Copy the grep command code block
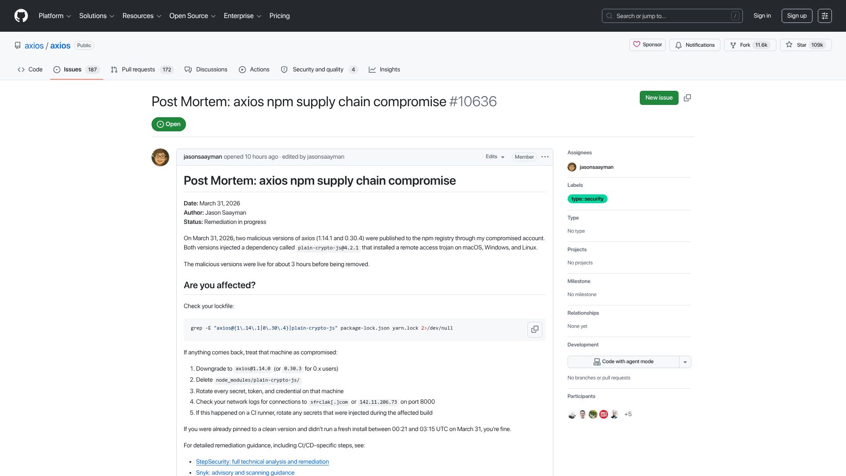Viewport: 846px width, 476px height. (x=535, y=330)
